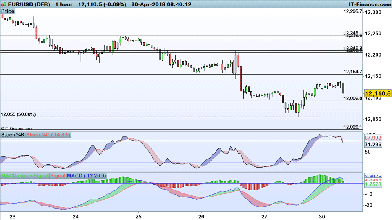Screen dimensions: 392x220
Task: Click the 12,110.5 (-0.09%) price readout
Action: coord(102,4)
